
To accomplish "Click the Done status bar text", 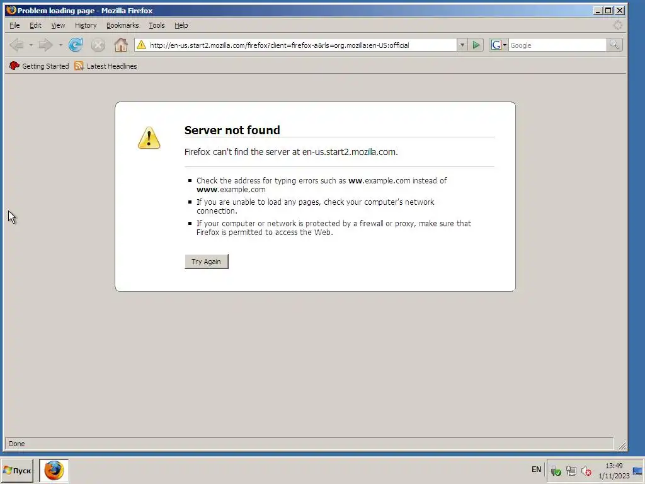I will (x=17, y=444).
